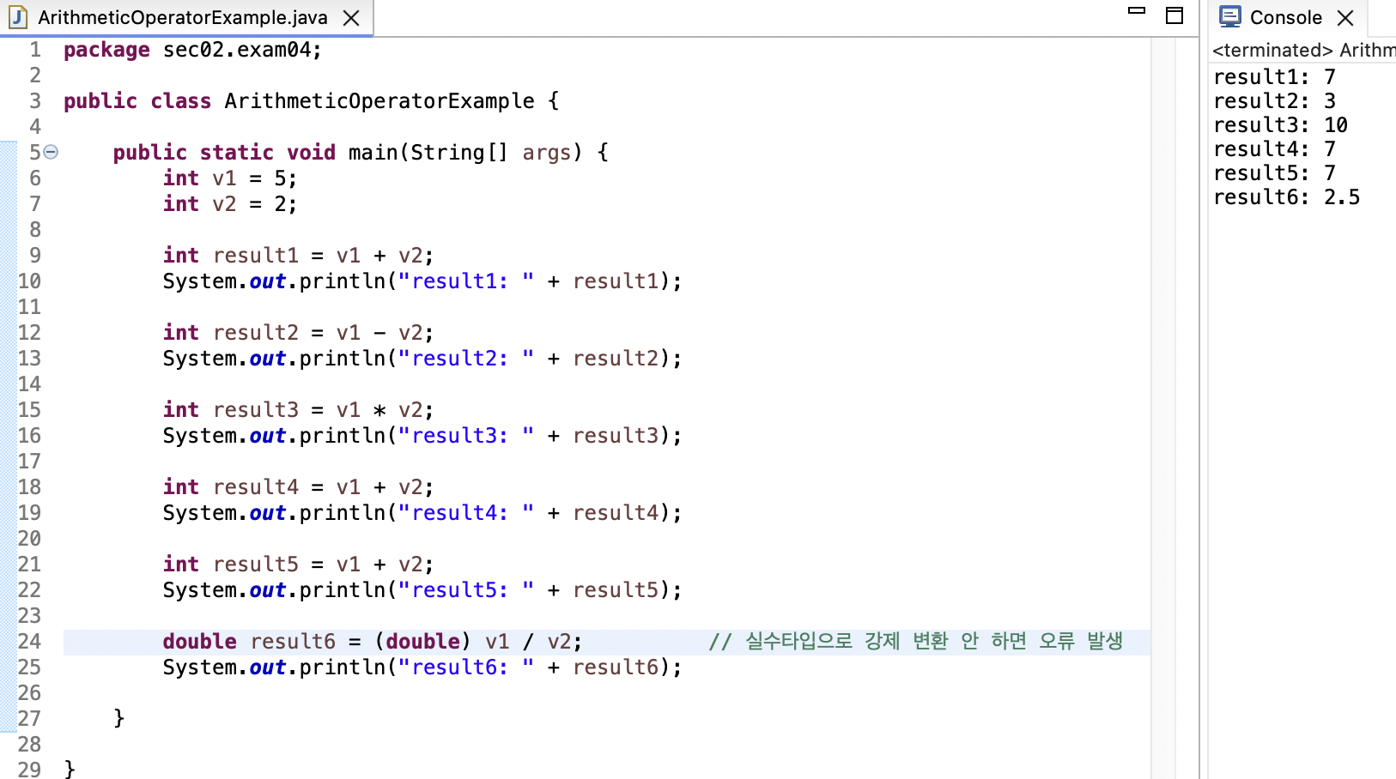
Task: Click console output 'result4: 7'
Action: [1274, 149]
